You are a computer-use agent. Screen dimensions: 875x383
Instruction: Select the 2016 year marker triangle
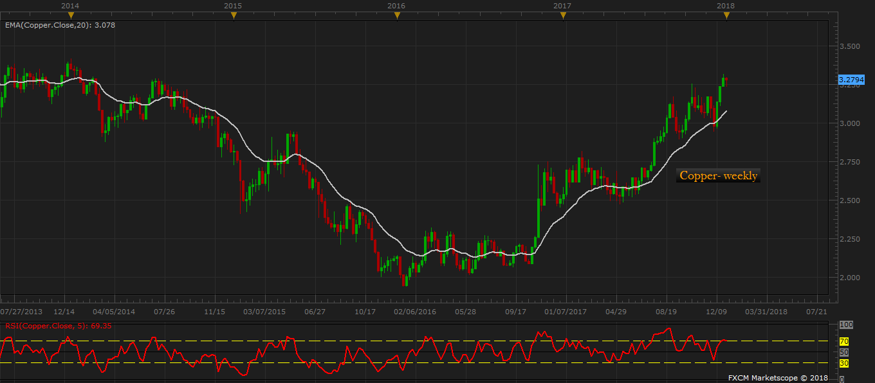point(397,16)
